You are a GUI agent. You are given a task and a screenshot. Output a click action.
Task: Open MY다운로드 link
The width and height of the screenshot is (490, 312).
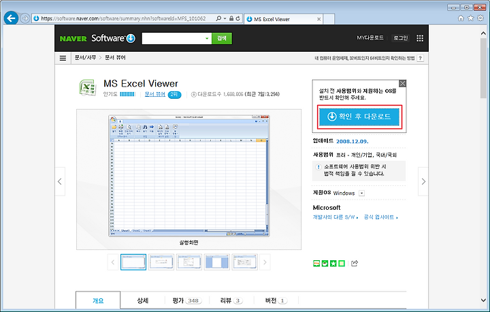point(370,38)
